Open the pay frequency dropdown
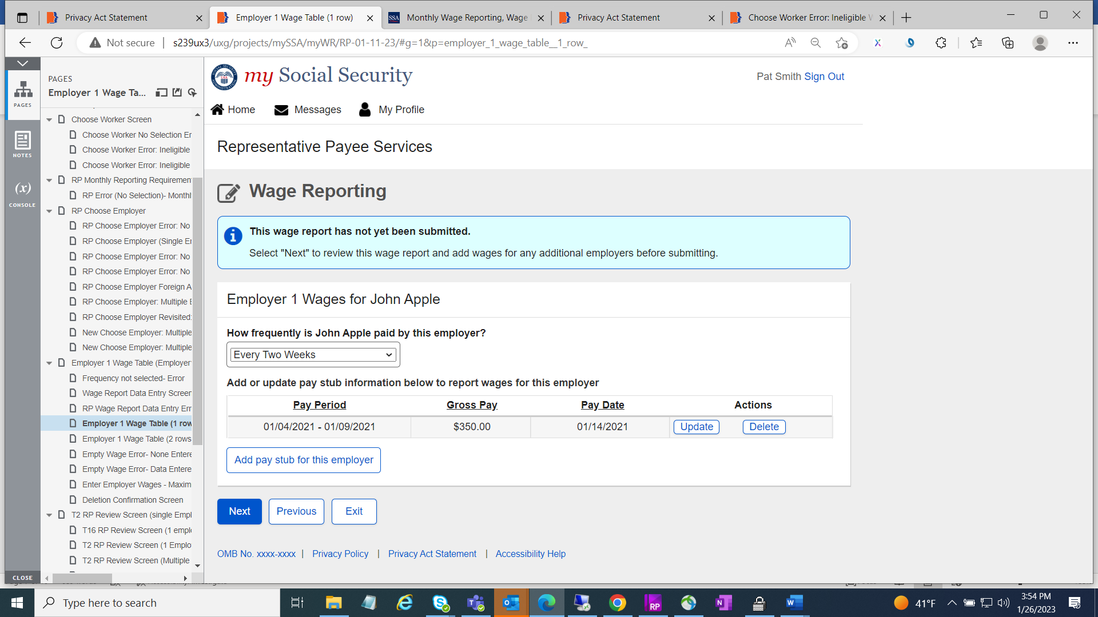Viewport: 1098px width, 617px height. coord(313,355)
